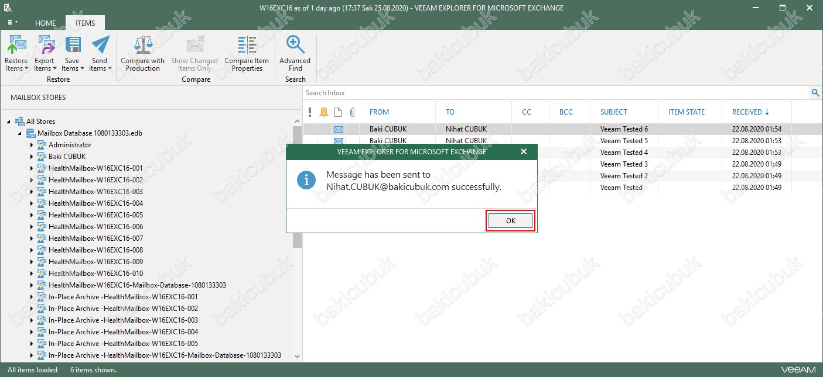Select HealthMailbox-W16EXC16-Mailbox-Database-1080133303 in the tree
The image size is (823, 377).
(137, 285)
